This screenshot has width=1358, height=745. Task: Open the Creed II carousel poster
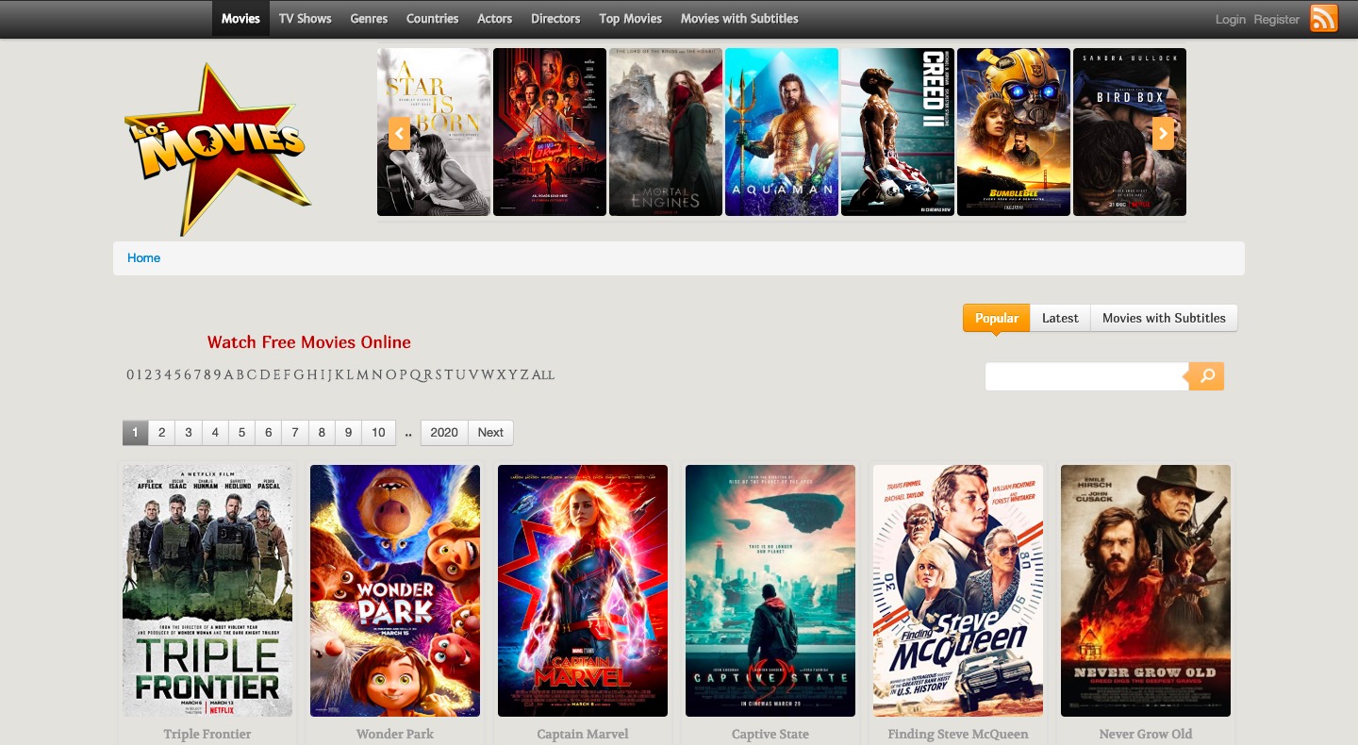898,132
